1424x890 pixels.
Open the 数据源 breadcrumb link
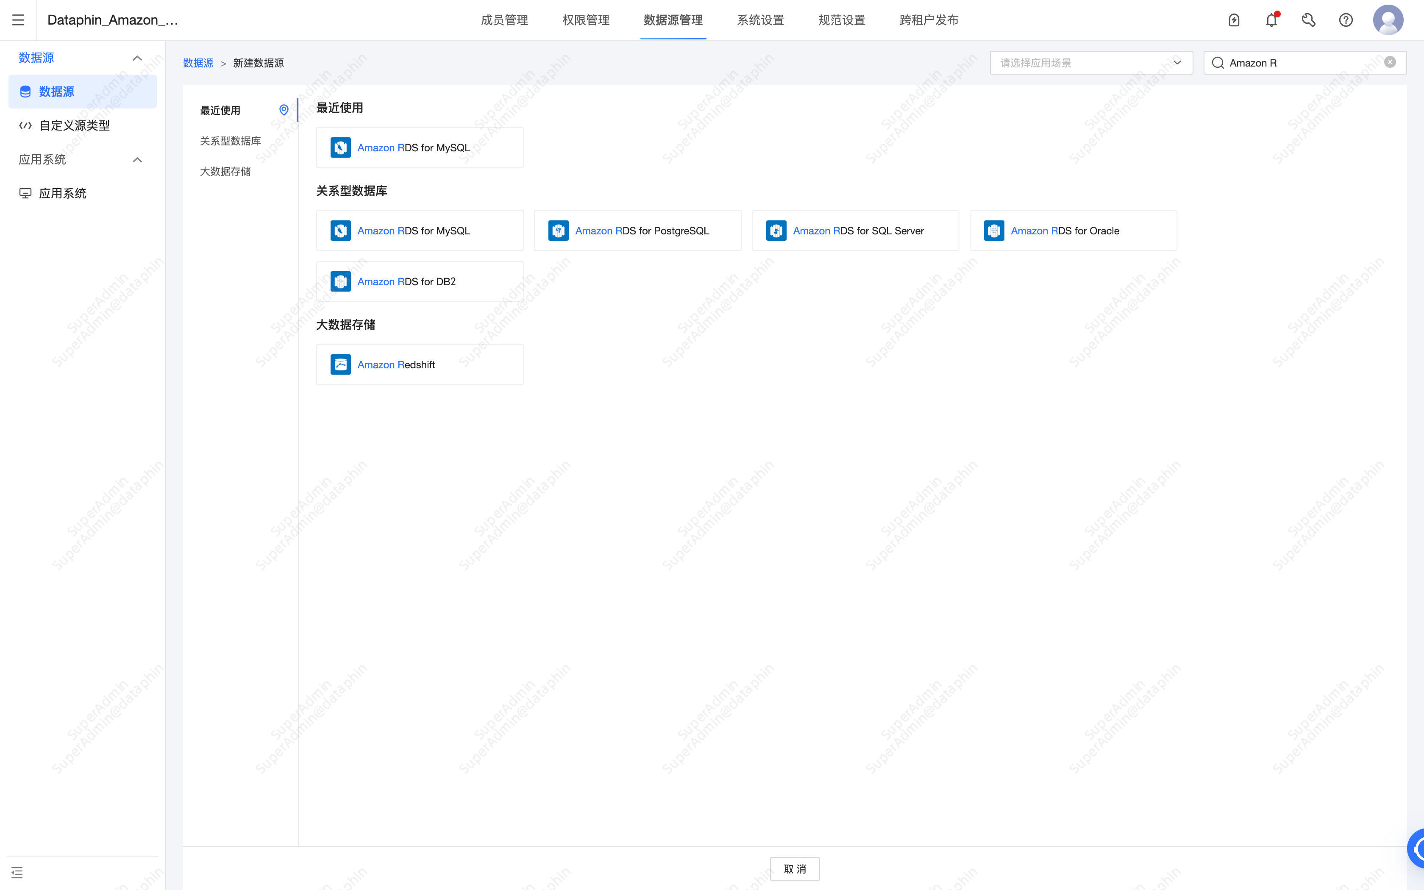(x=198, y=62)
